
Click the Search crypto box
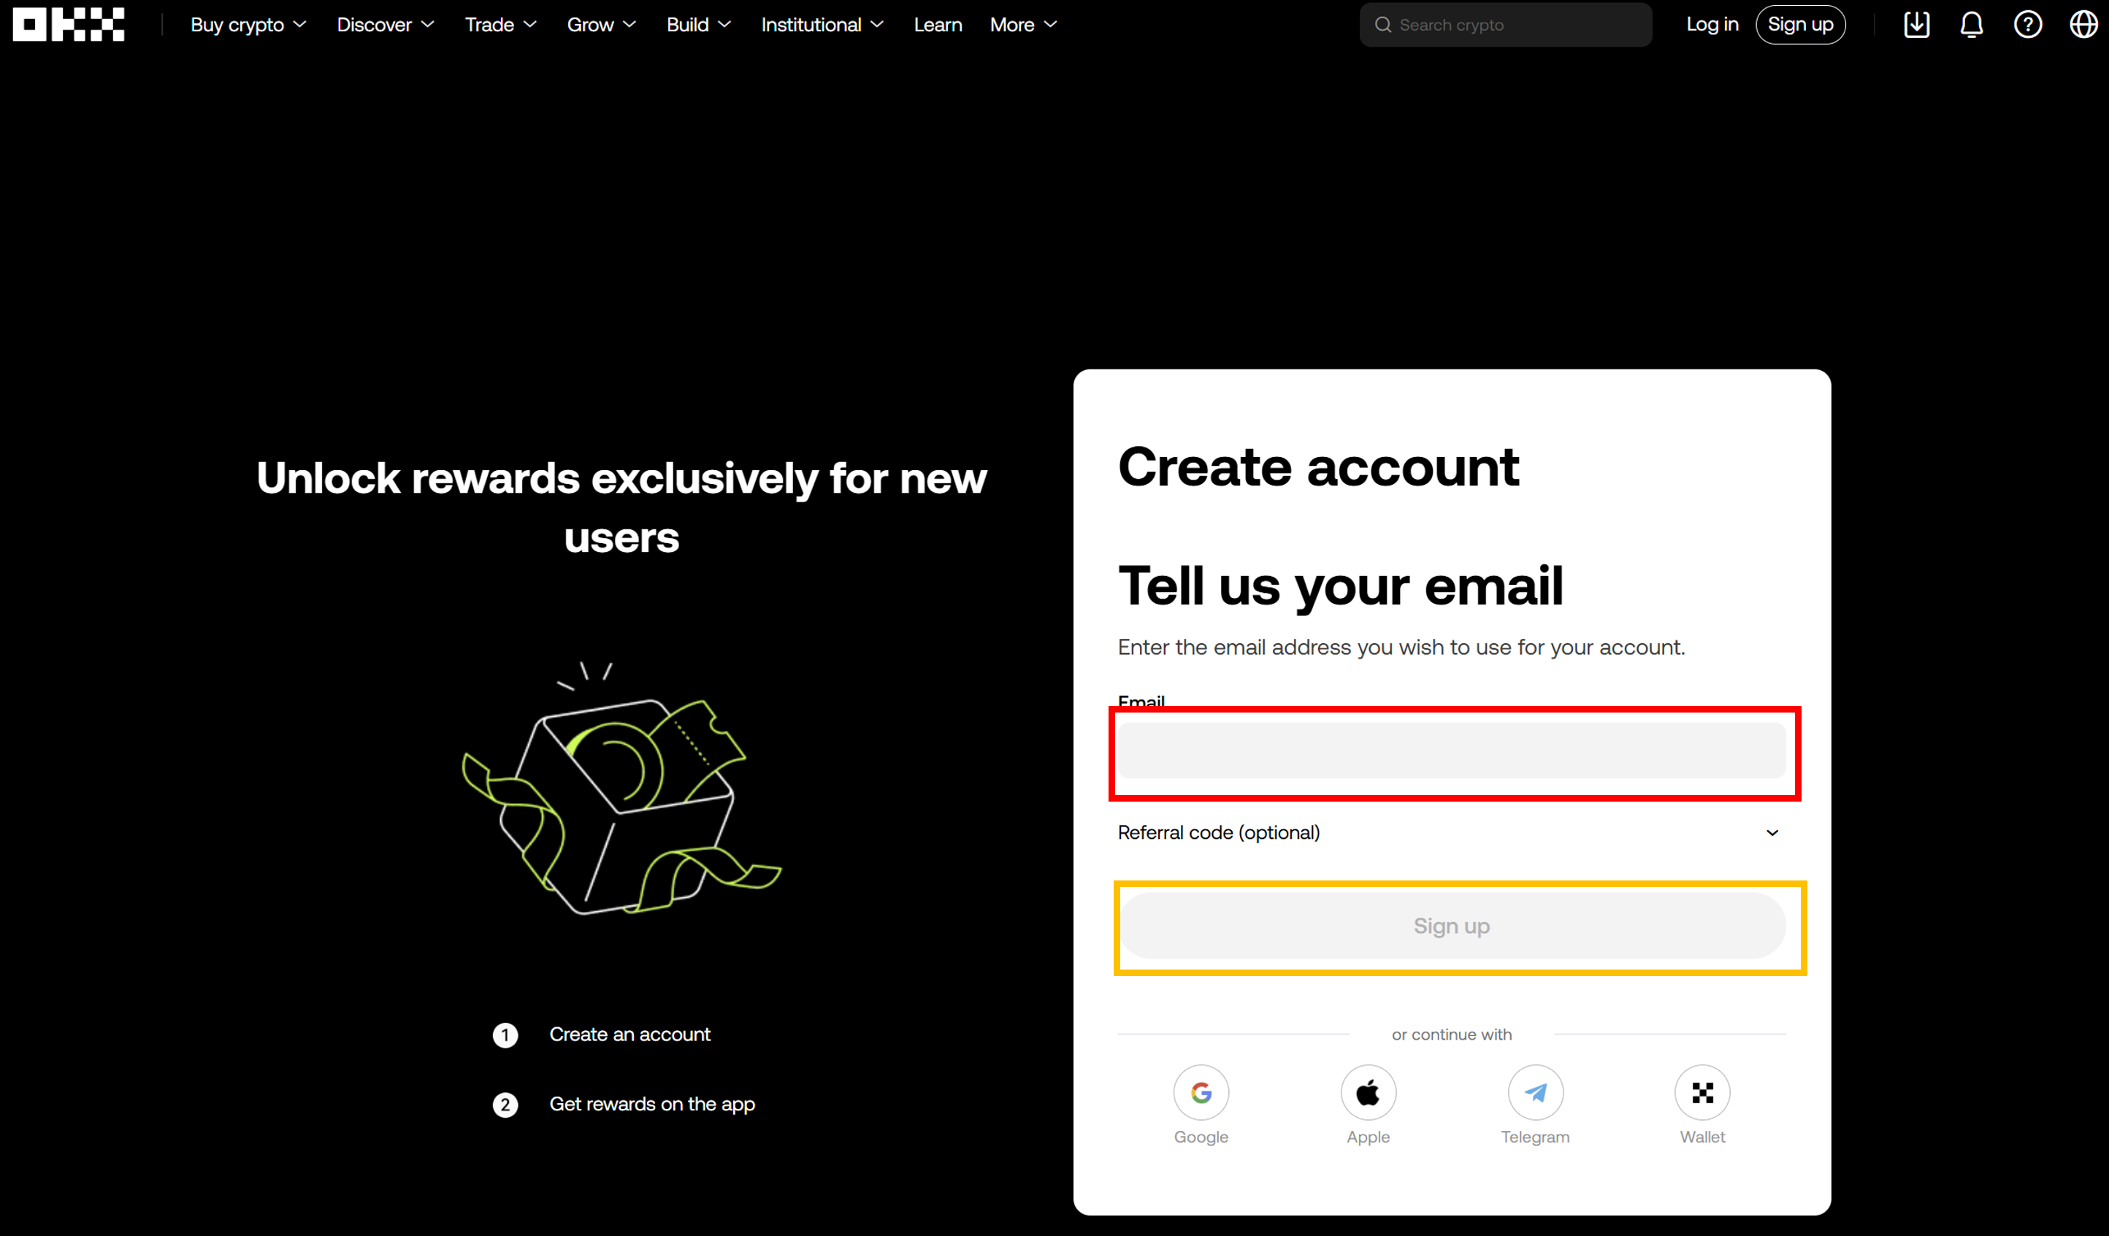tap(1505, 25)
